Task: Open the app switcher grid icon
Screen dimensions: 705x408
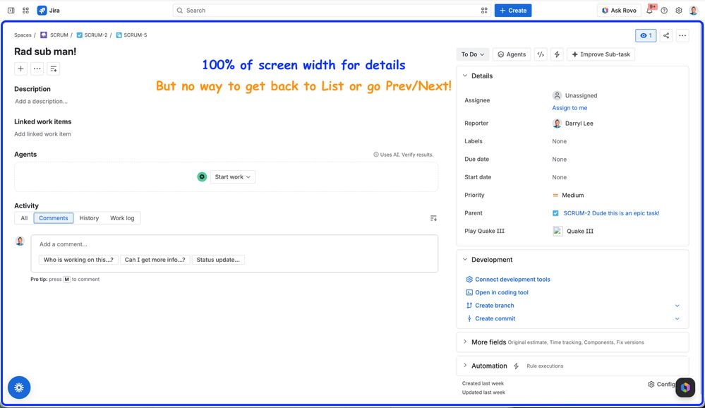Action: tap(25, 11)
